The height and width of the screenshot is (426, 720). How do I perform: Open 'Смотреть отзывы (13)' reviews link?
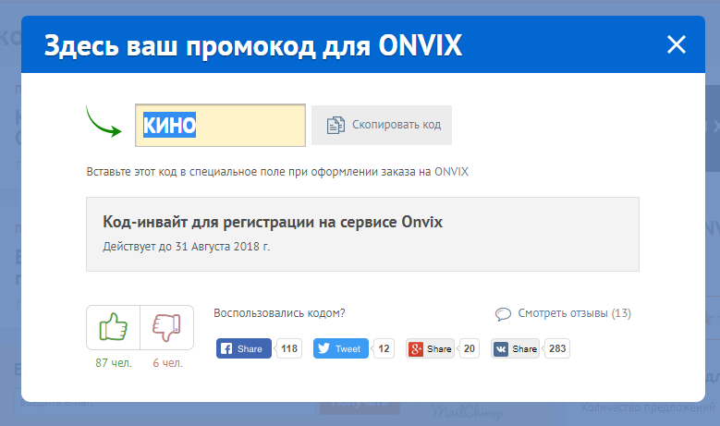pyautogui.click(x=575, y=313)
